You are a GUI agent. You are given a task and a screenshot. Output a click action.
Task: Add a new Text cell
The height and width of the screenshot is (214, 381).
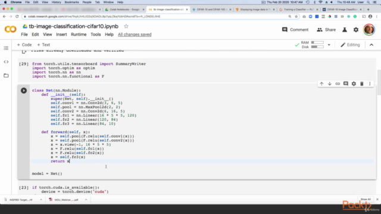tap(43, 45)
